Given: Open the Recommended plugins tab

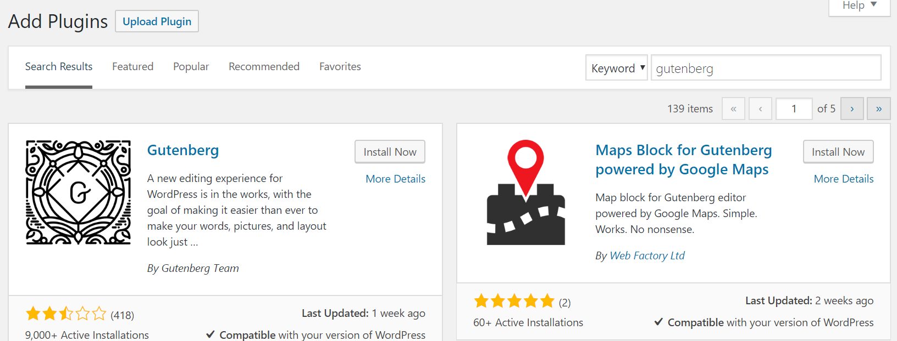Looking at the screenshot, I should tap(264, 67).
